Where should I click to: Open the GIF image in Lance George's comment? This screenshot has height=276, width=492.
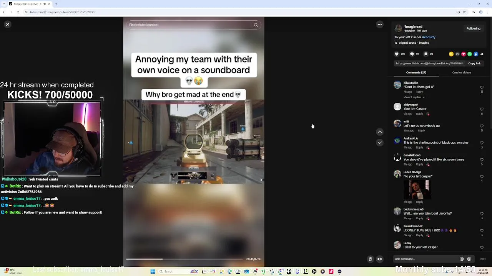pos(417,189)
